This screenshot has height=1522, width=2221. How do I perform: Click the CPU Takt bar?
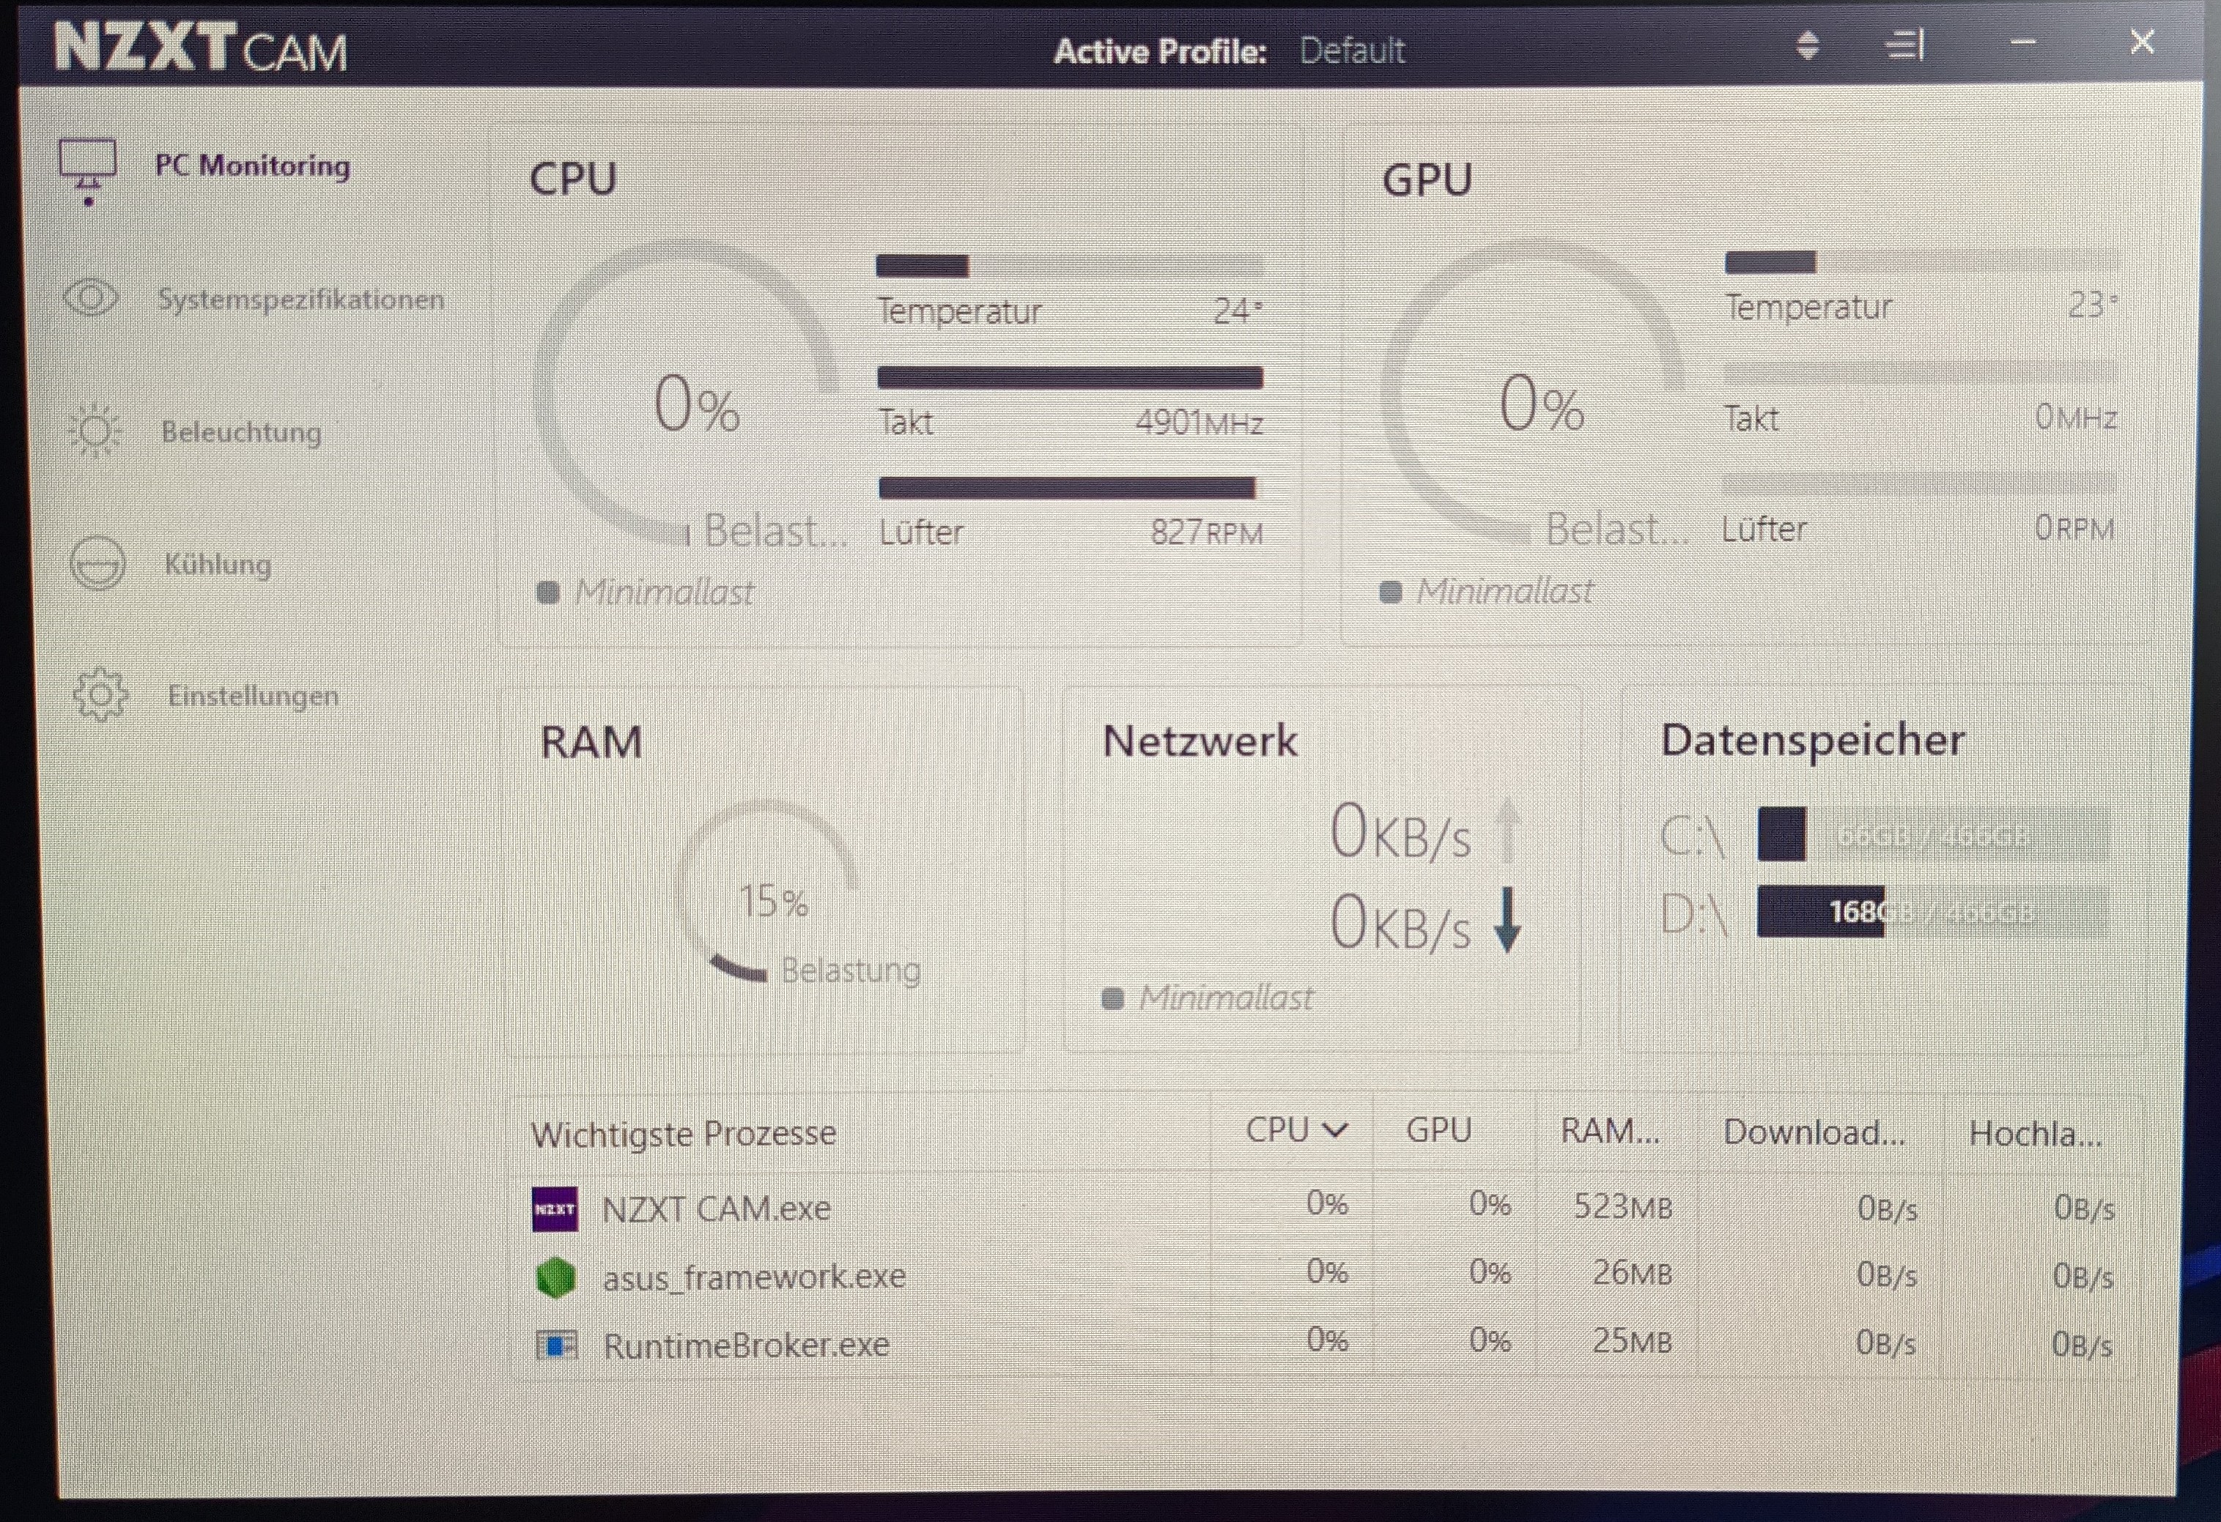pyautogui.click(x=1071, y=377)
